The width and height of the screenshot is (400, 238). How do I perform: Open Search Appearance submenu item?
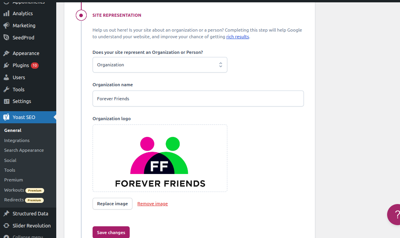(x=24, y=150)
